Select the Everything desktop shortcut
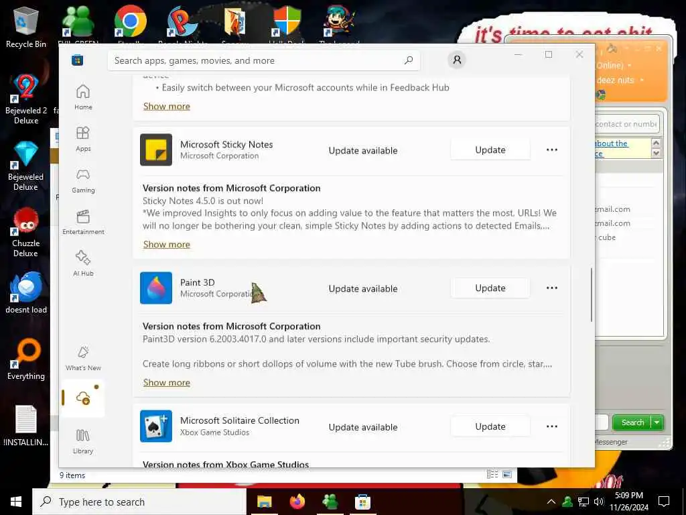The width and height of the screenshot is (686, 515). (x=26, y=359)
